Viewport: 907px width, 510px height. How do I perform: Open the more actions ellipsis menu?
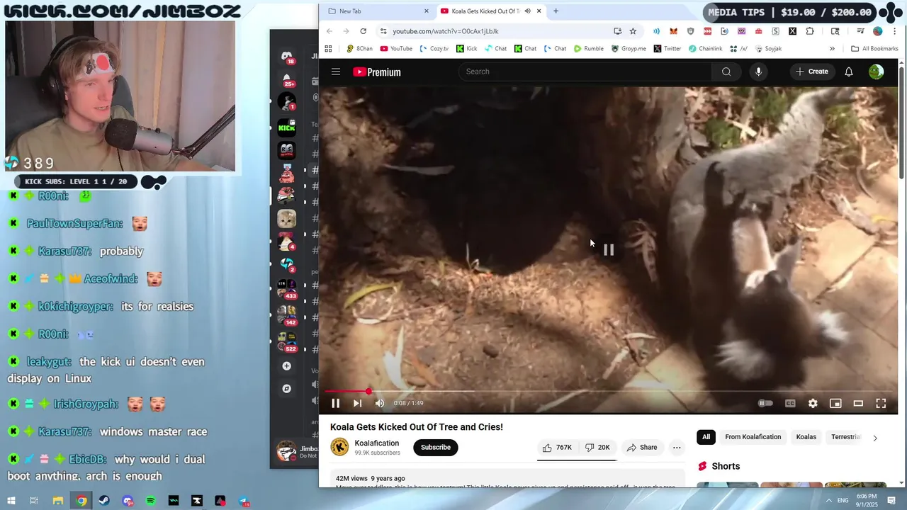point(677,448)
